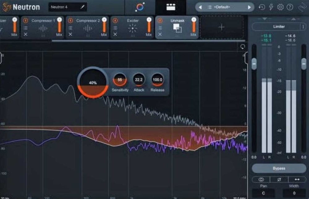Switch to the detailed modules view icon

coord(171,7)
